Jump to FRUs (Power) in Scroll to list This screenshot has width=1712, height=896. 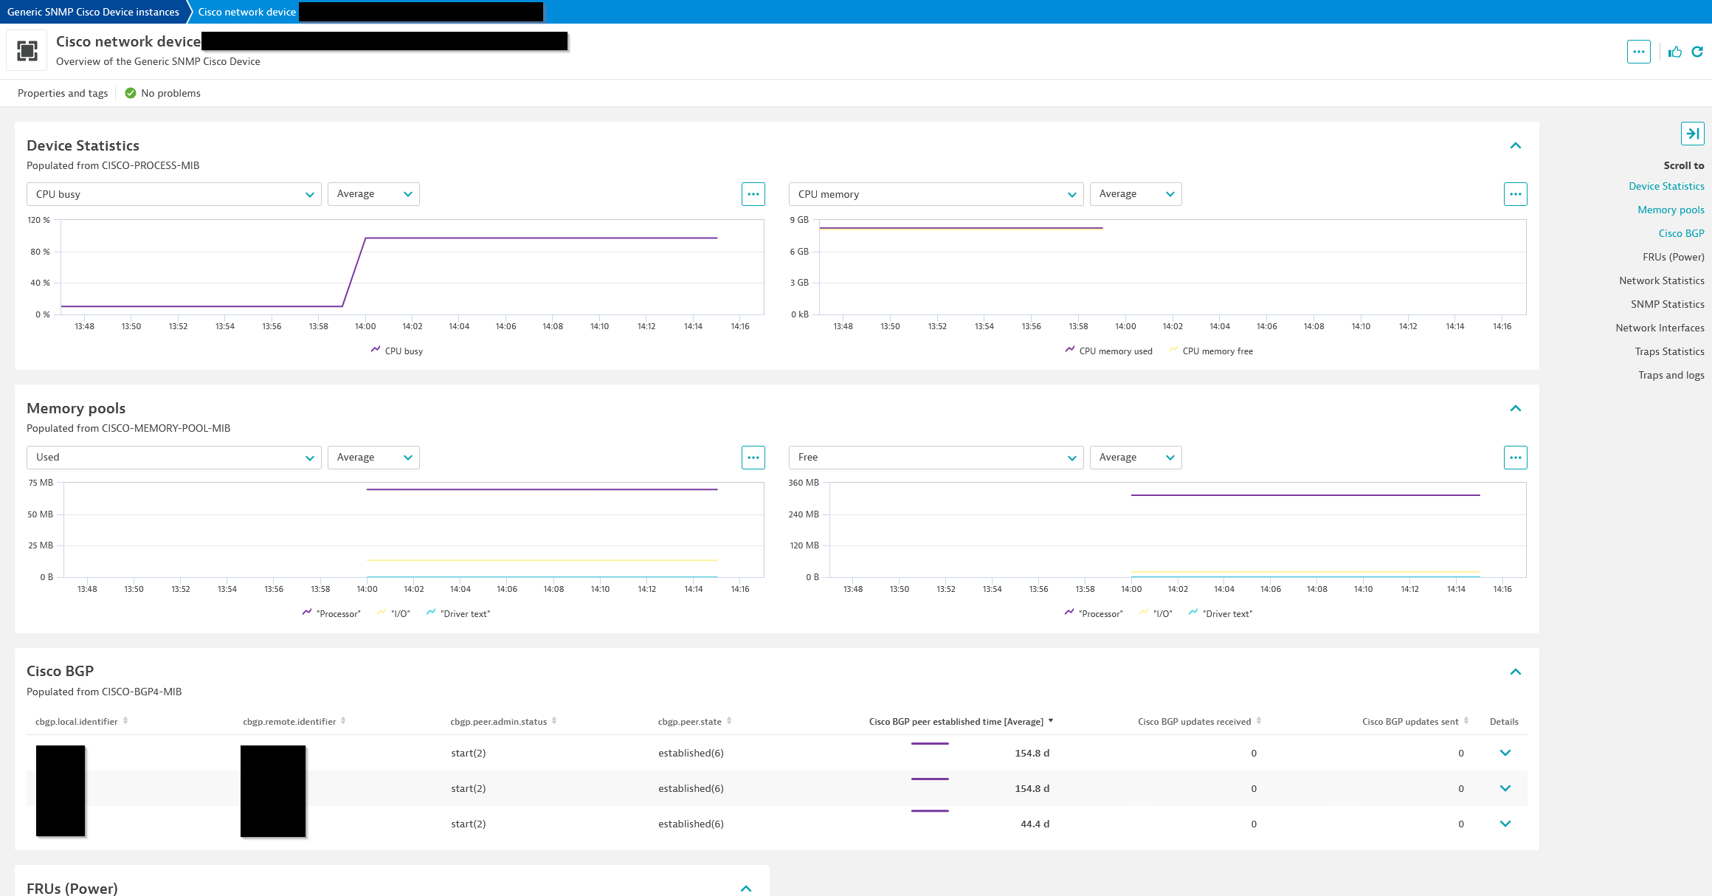coord(1673,257)
